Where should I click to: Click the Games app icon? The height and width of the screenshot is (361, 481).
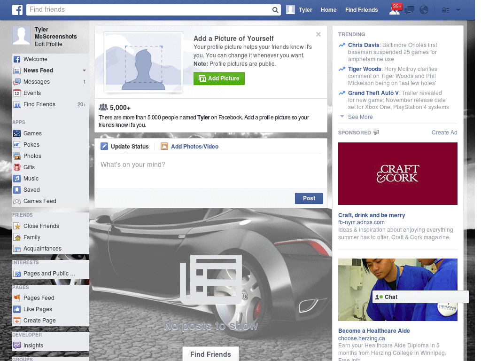tap(17, 133)
